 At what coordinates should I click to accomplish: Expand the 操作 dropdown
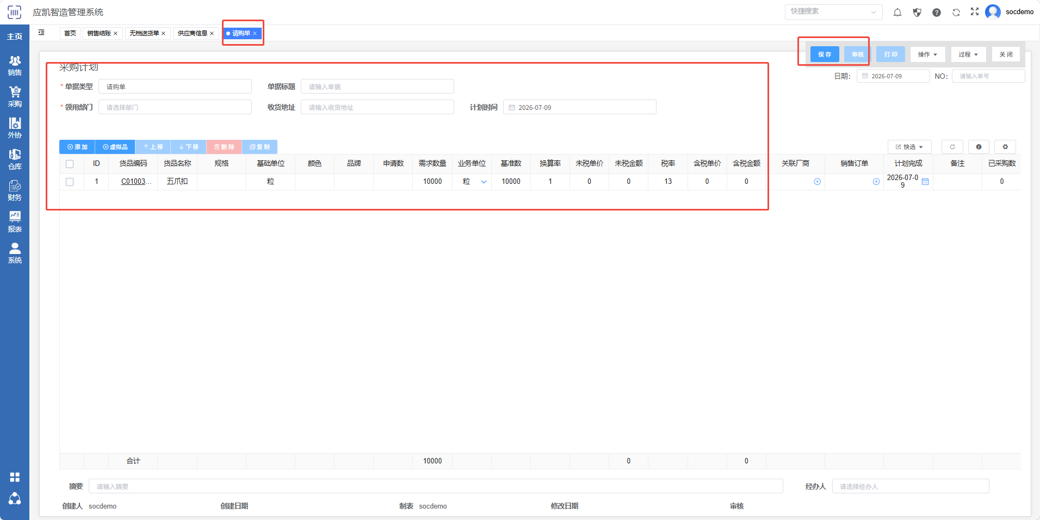pos(927,54)
